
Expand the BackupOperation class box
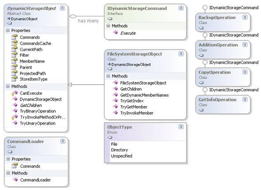(x=245, y=17)
